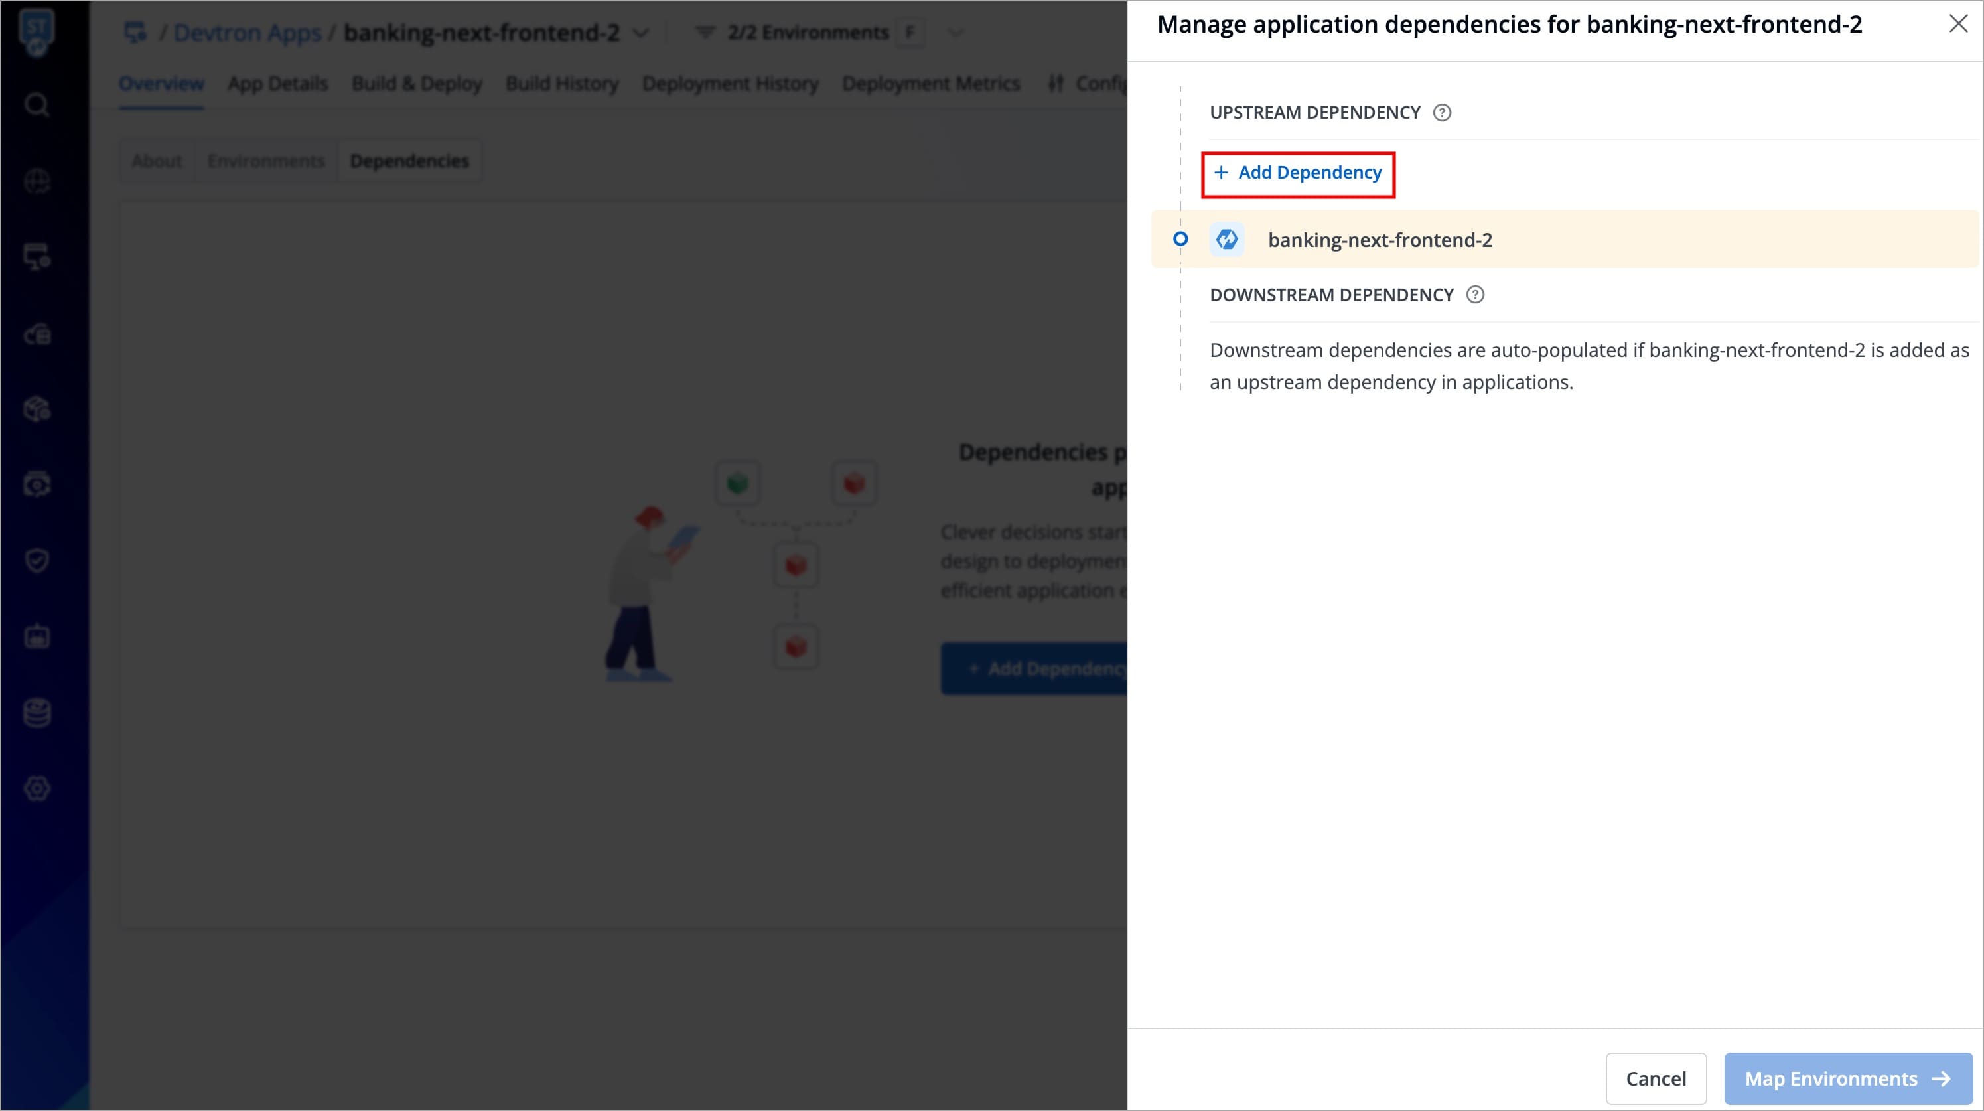
Task: Click the Devtron logo at top left
Action: [36, 31]
